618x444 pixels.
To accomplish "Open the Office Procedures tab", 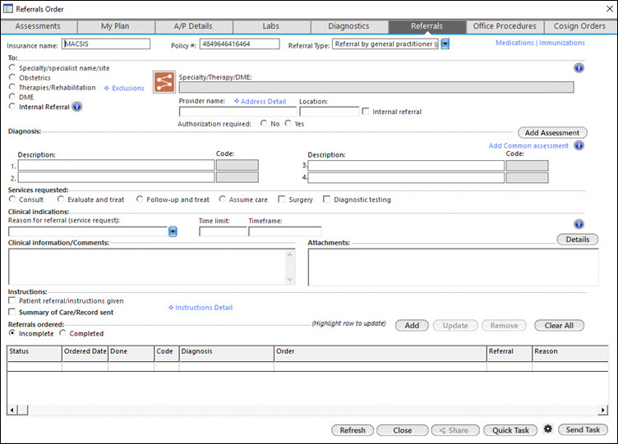I will [x=505, y=26].
